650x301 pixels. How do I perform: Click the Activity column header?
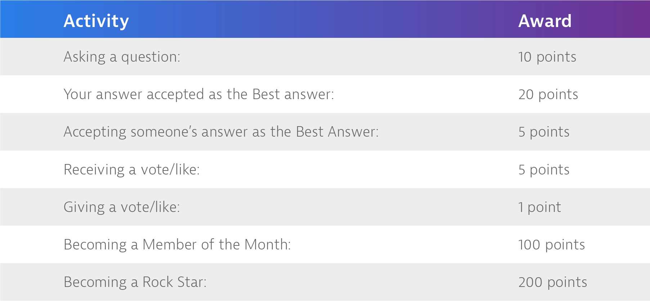click(96, 21)
